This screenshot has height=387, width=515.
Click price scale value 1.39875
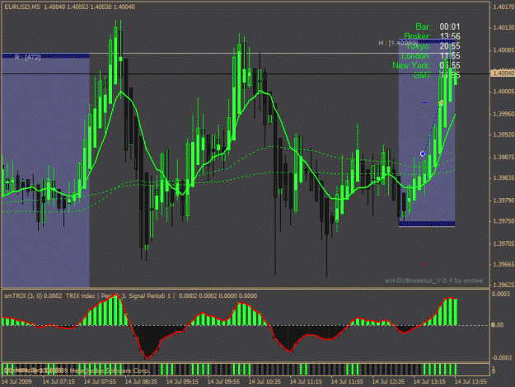pyautogui.click(x=503, y=157)
